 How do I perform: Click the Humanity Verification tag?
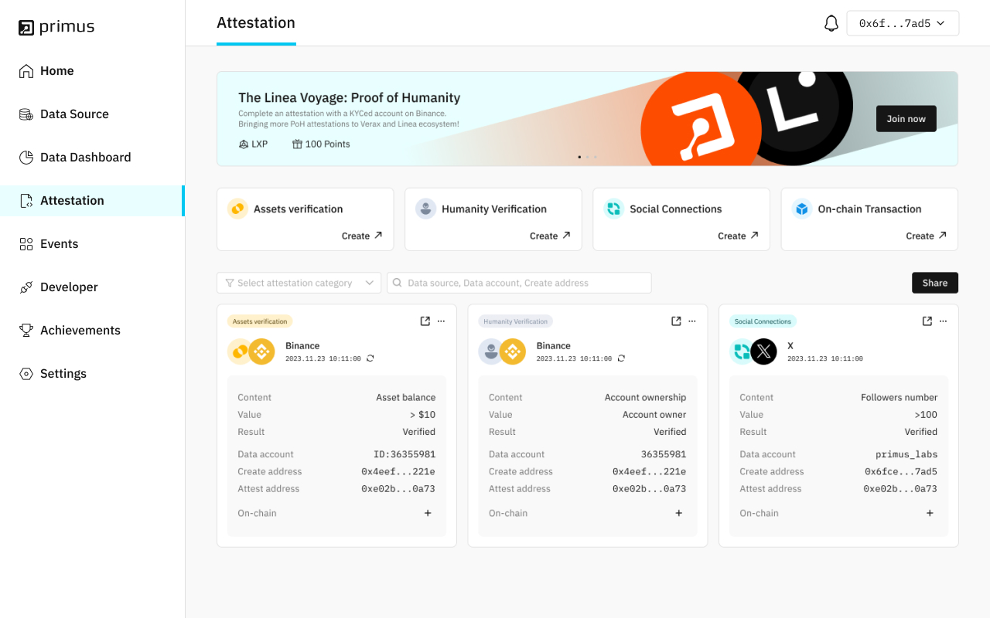[x=515, y=321]
